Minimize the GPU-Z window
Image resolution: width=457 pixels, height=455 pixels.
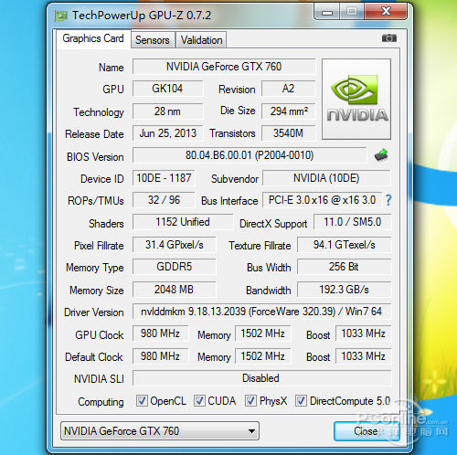click(327, 13)
